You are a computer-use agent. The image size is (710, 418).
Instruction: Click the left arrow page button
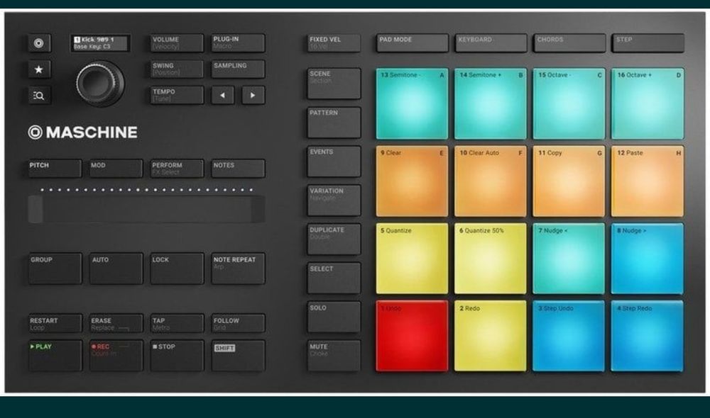(x=222, y=96)
